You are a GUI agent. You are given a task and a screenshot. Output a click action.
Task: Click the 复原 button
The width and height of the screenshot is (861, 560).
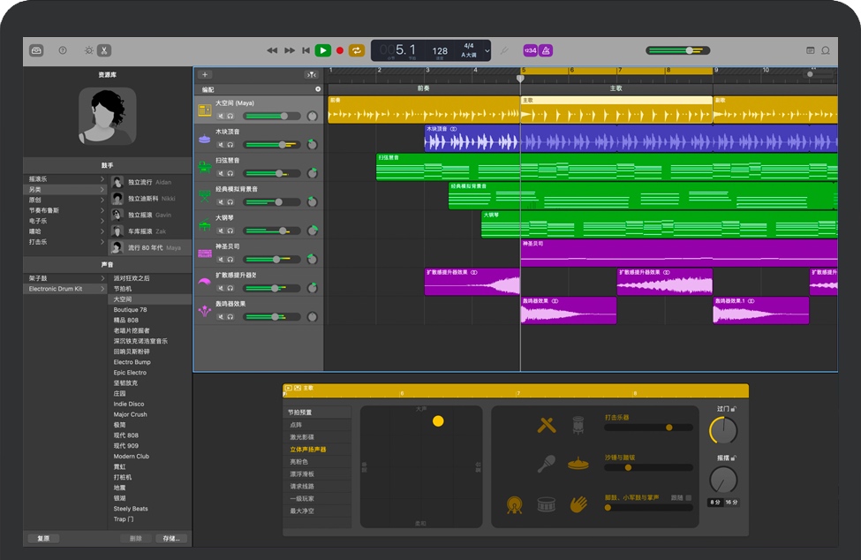point(43,538)
